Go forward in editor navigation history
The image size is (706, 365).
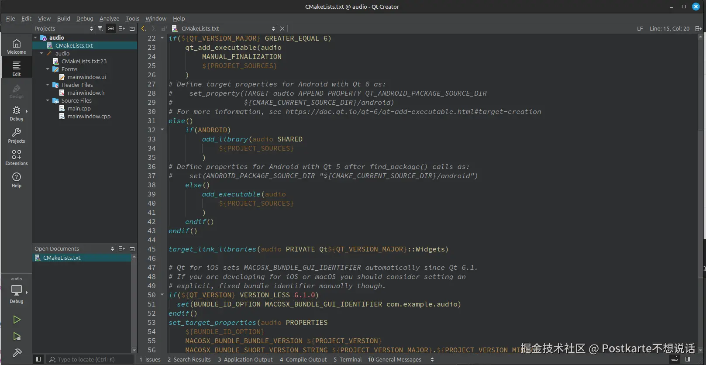pyautogui.click(x=154, y=28)
